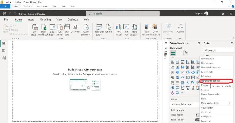Switch to Table view in sidebar
Viewport: 235px width, 123px height.
pyautogui.click(x=4, y=50)
